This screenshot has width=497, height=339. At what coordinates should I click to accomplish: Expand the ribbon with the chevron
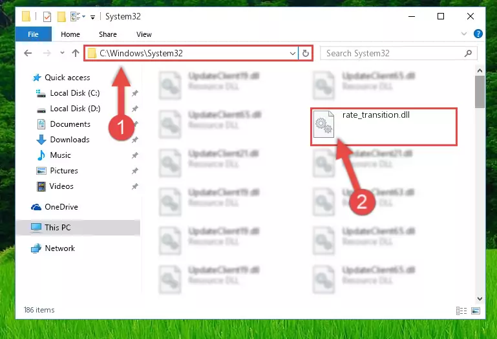tap(464, 34)
